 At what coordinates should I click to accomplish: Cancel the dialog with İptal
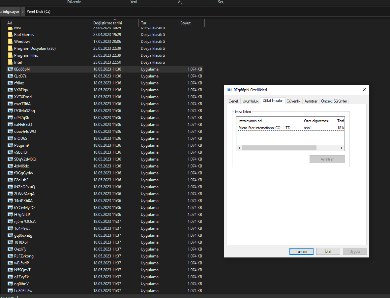point(328,252)
